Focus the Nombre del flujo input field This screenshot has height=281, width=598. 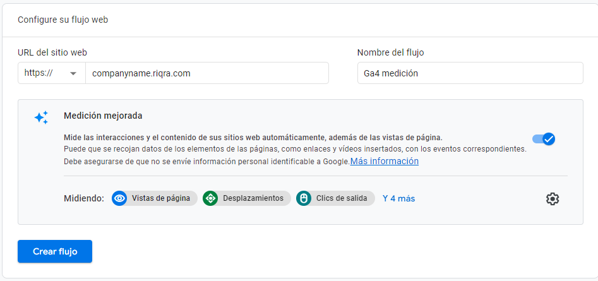pos(470,73)
